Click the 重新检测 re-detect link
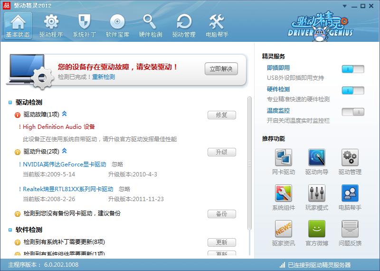Screen dimensions: 380x271 pos(104,77)
